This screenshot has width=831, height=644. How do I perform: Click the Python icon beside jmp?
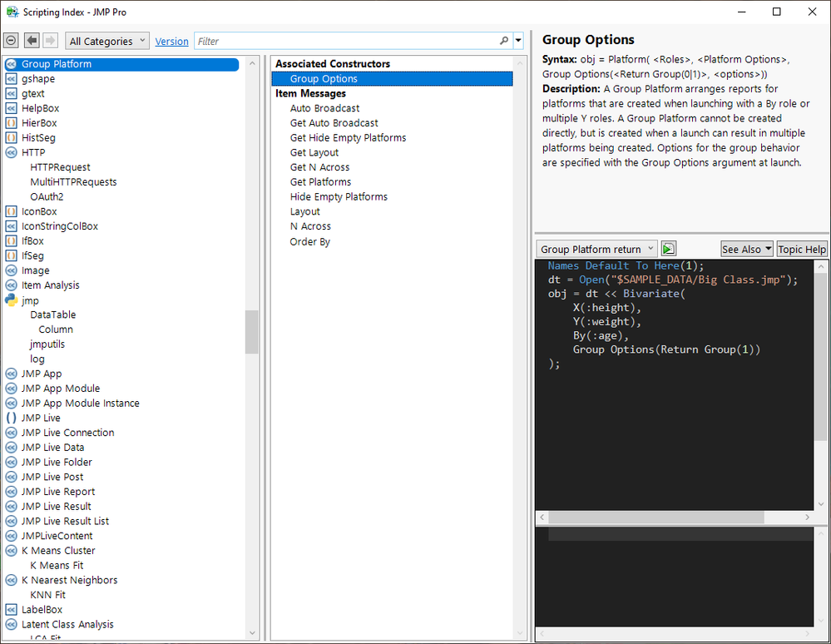click(12, 300)
